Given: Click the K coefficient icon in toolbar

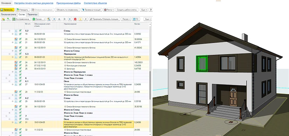Looking at the screenshot, I should coord(86,19).
